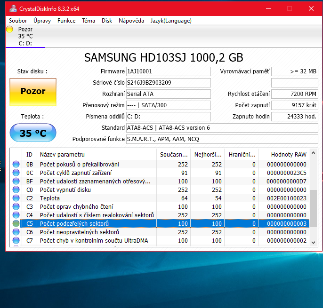Click the status orb for row BF
The image size is (323, 308).
[16, 182]
